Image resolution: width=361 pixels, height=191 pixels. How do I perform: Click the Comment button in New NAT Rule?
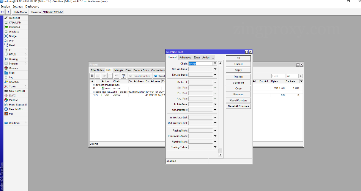238,82
